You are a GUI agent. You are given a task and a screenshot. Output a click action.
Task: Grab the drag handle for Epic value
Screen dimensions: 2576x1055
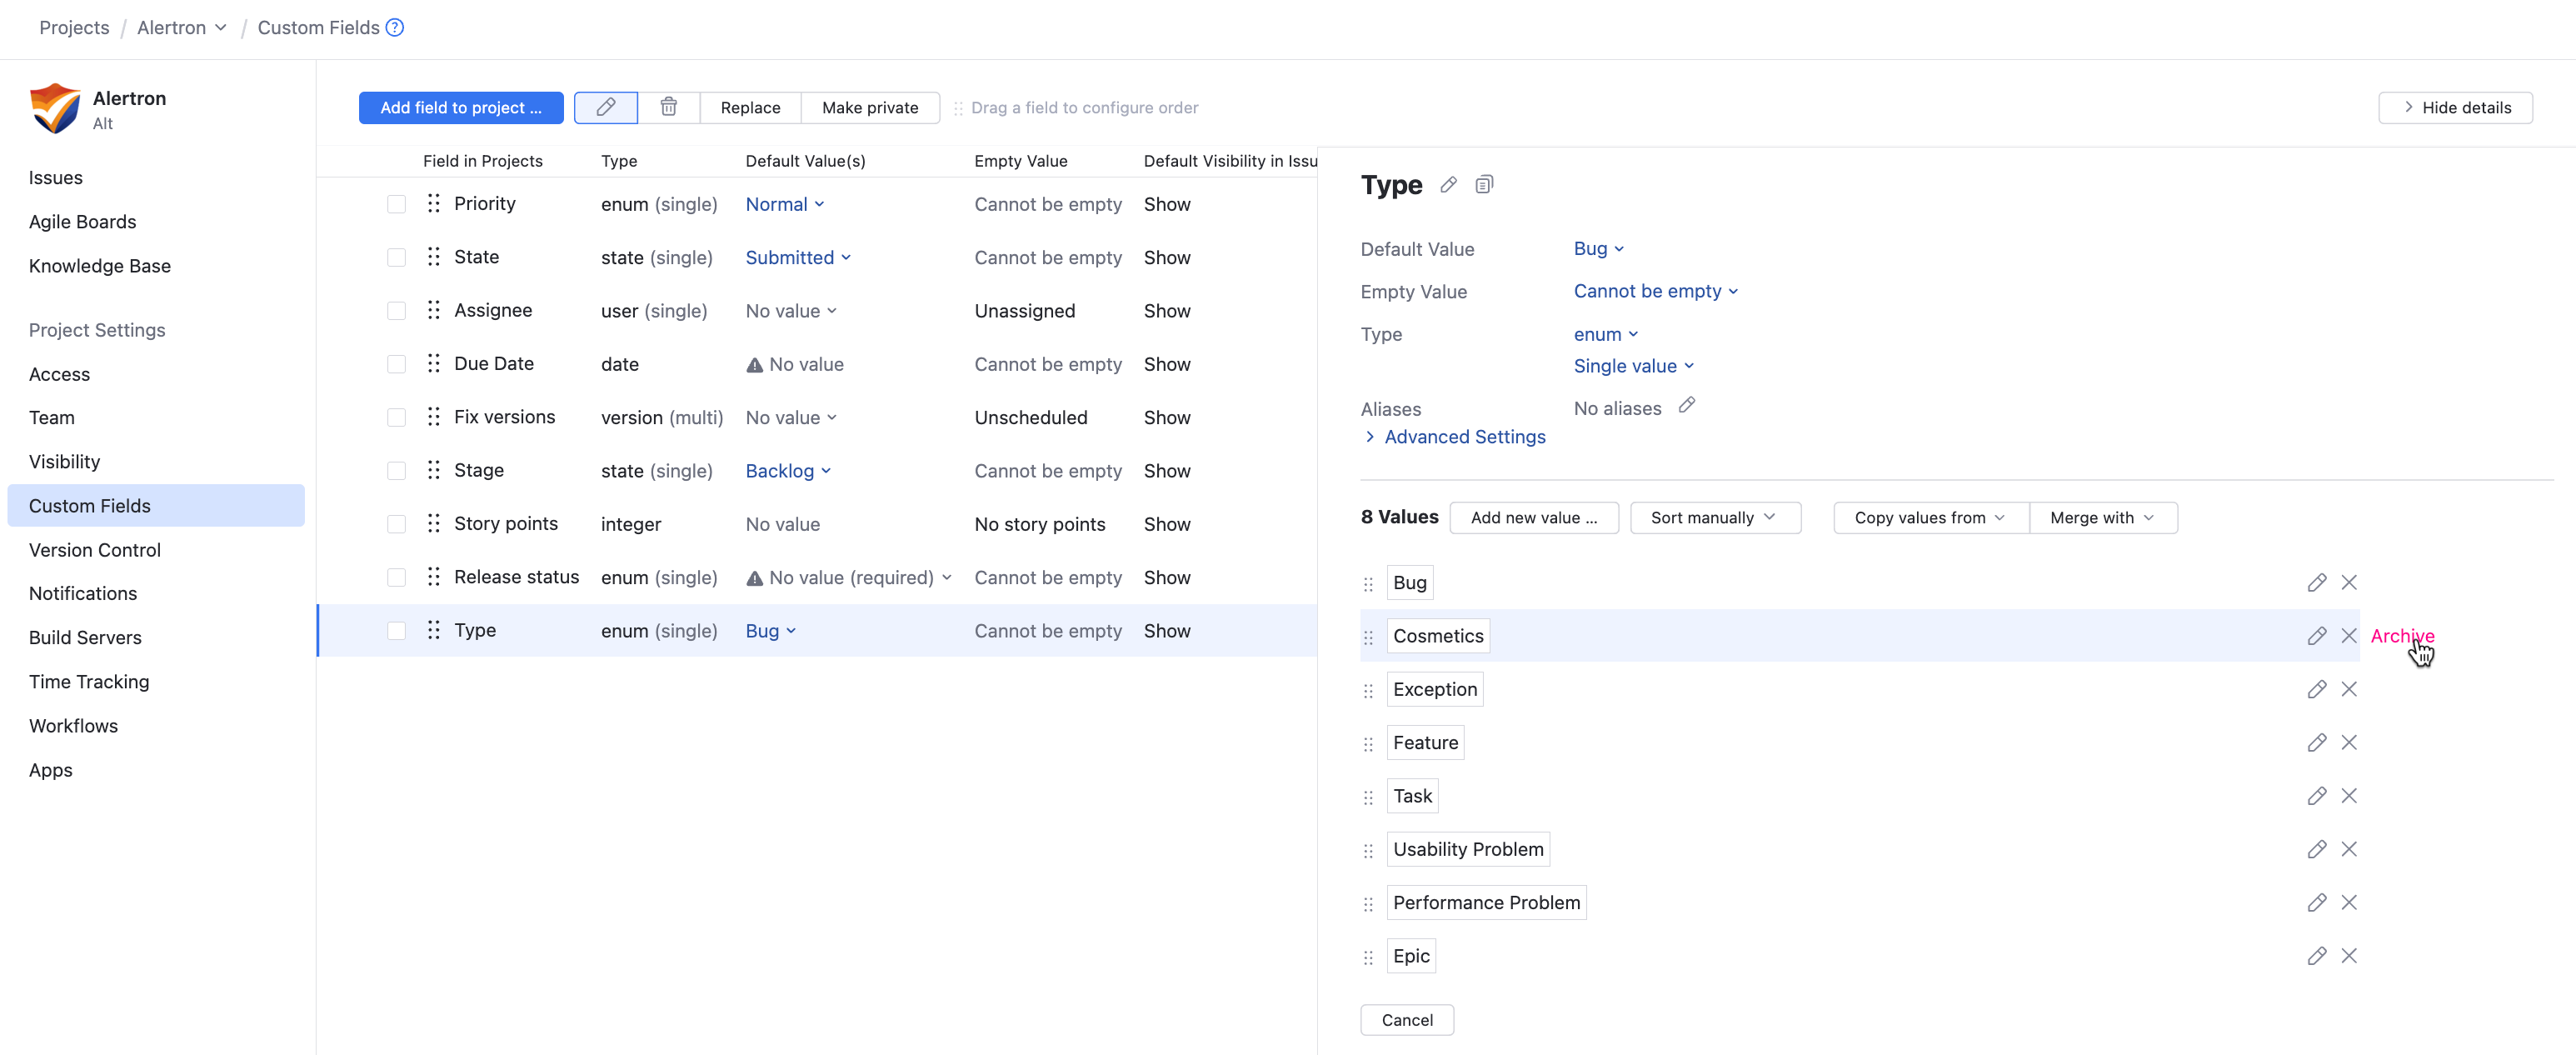1368,957
